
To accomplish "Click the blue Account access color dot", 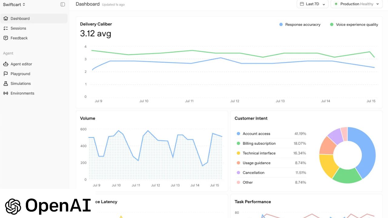I will 238,134.
